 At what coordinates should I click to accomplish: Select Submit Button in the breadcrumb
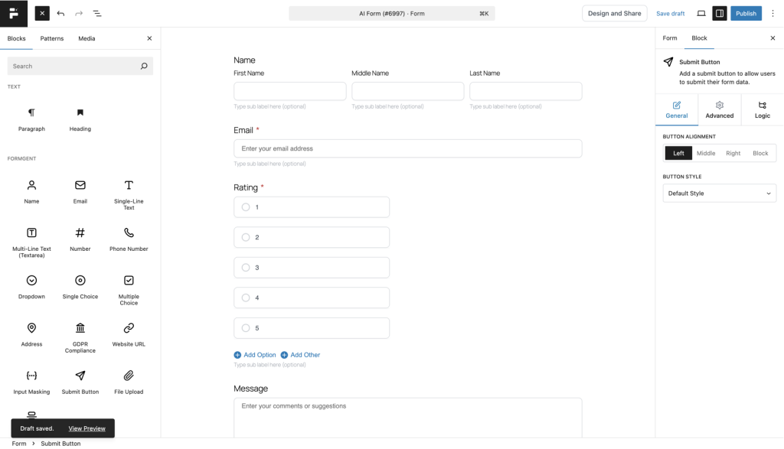click(x=60, y=444)
